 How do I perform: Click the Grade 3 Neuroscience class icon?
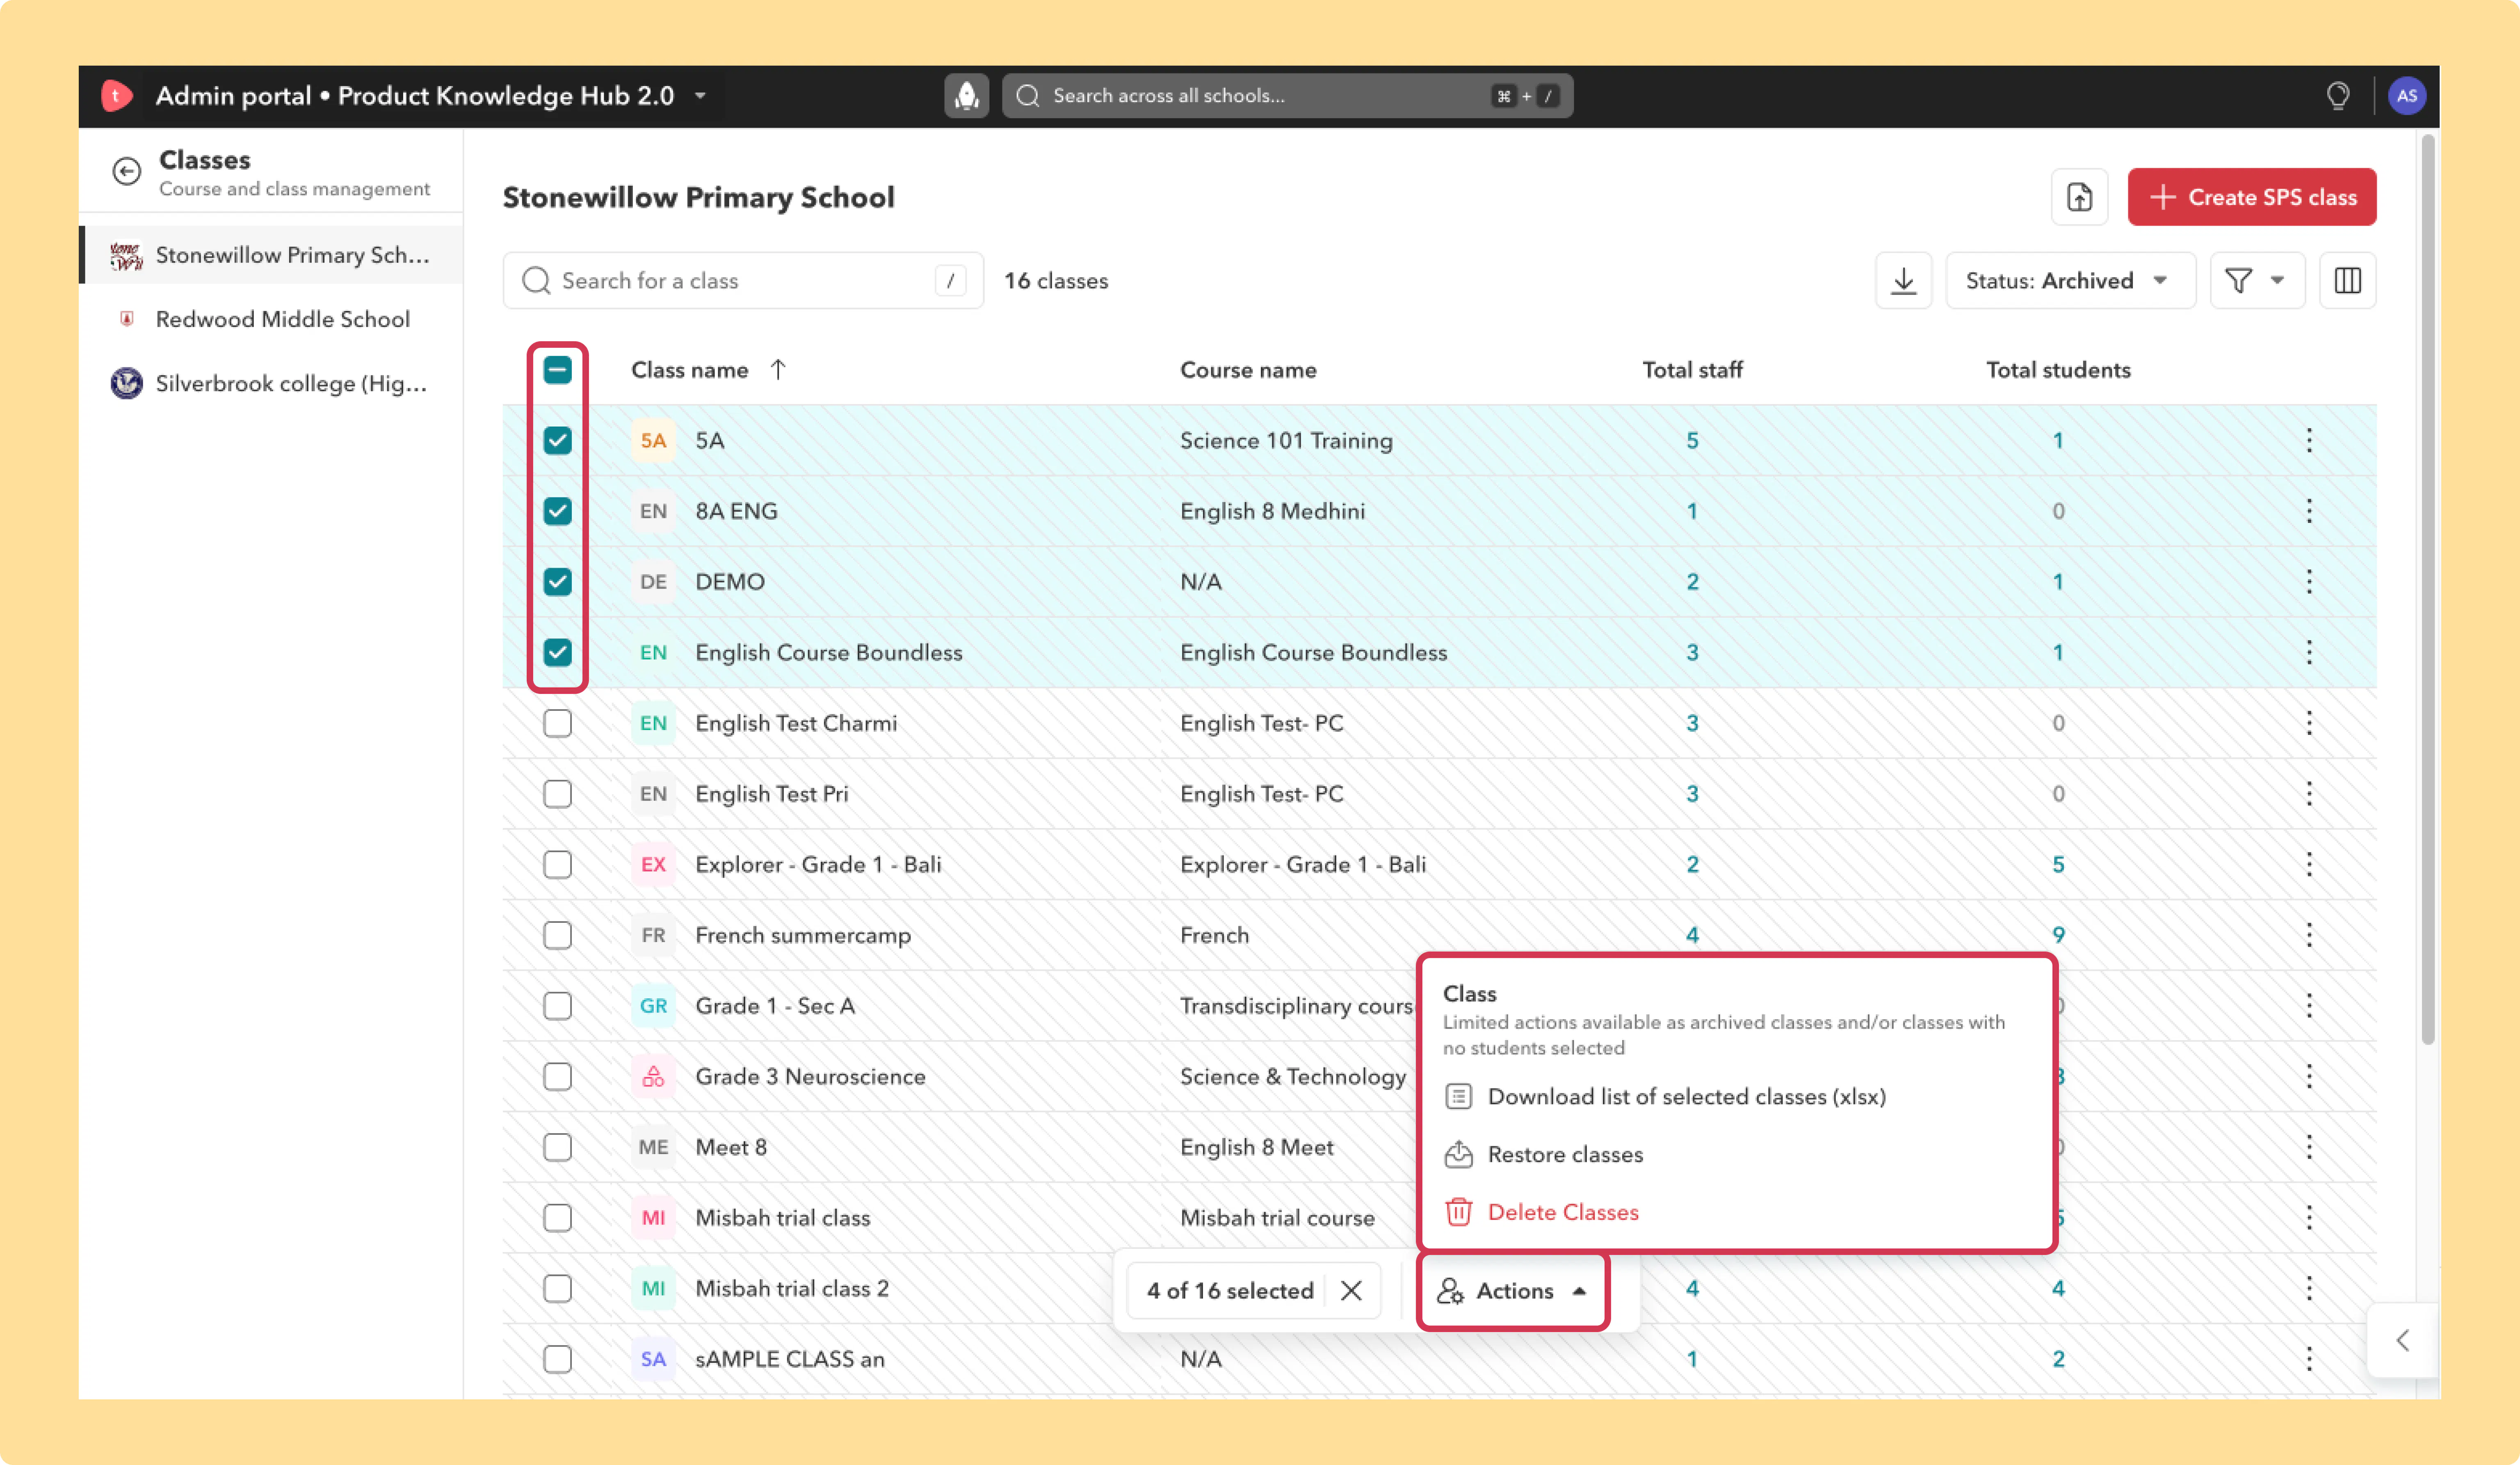coord(653,1077)
